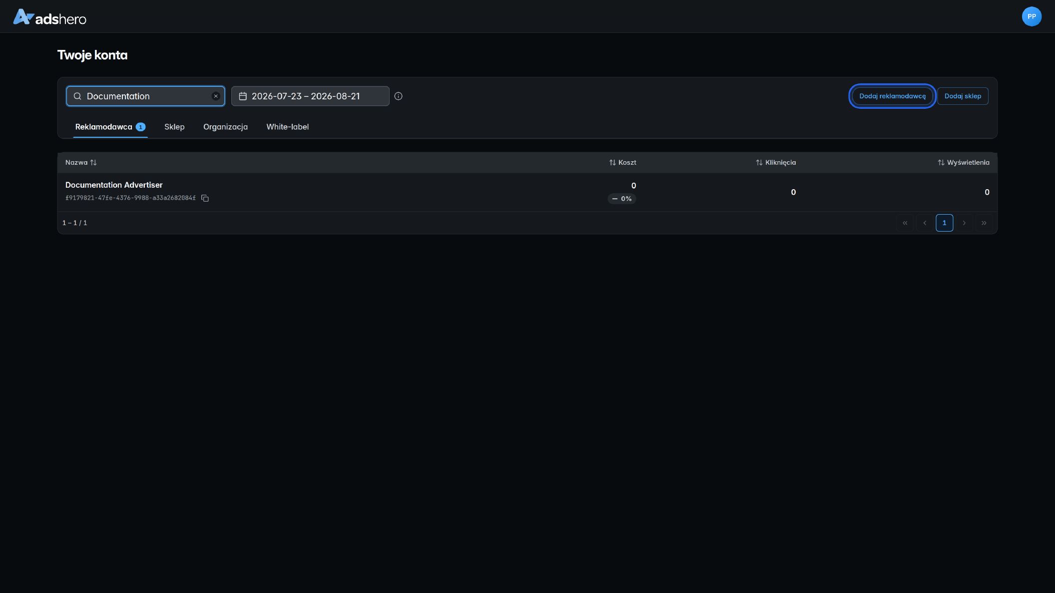The width and height of the screenshot is (1055, 593).
Task: Sort the table by Kliknięcia
Action: pyautogui.click(x=776, y=163)
